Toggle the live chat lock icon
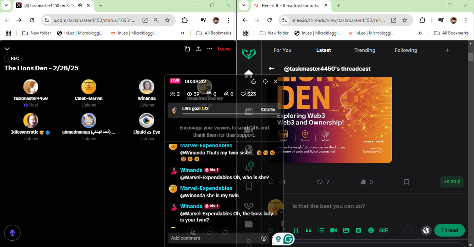 click(253, 81)
